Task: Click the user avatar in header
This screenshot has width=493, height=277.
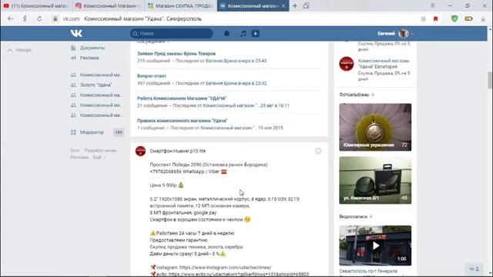Action: [x=404, y=33]
